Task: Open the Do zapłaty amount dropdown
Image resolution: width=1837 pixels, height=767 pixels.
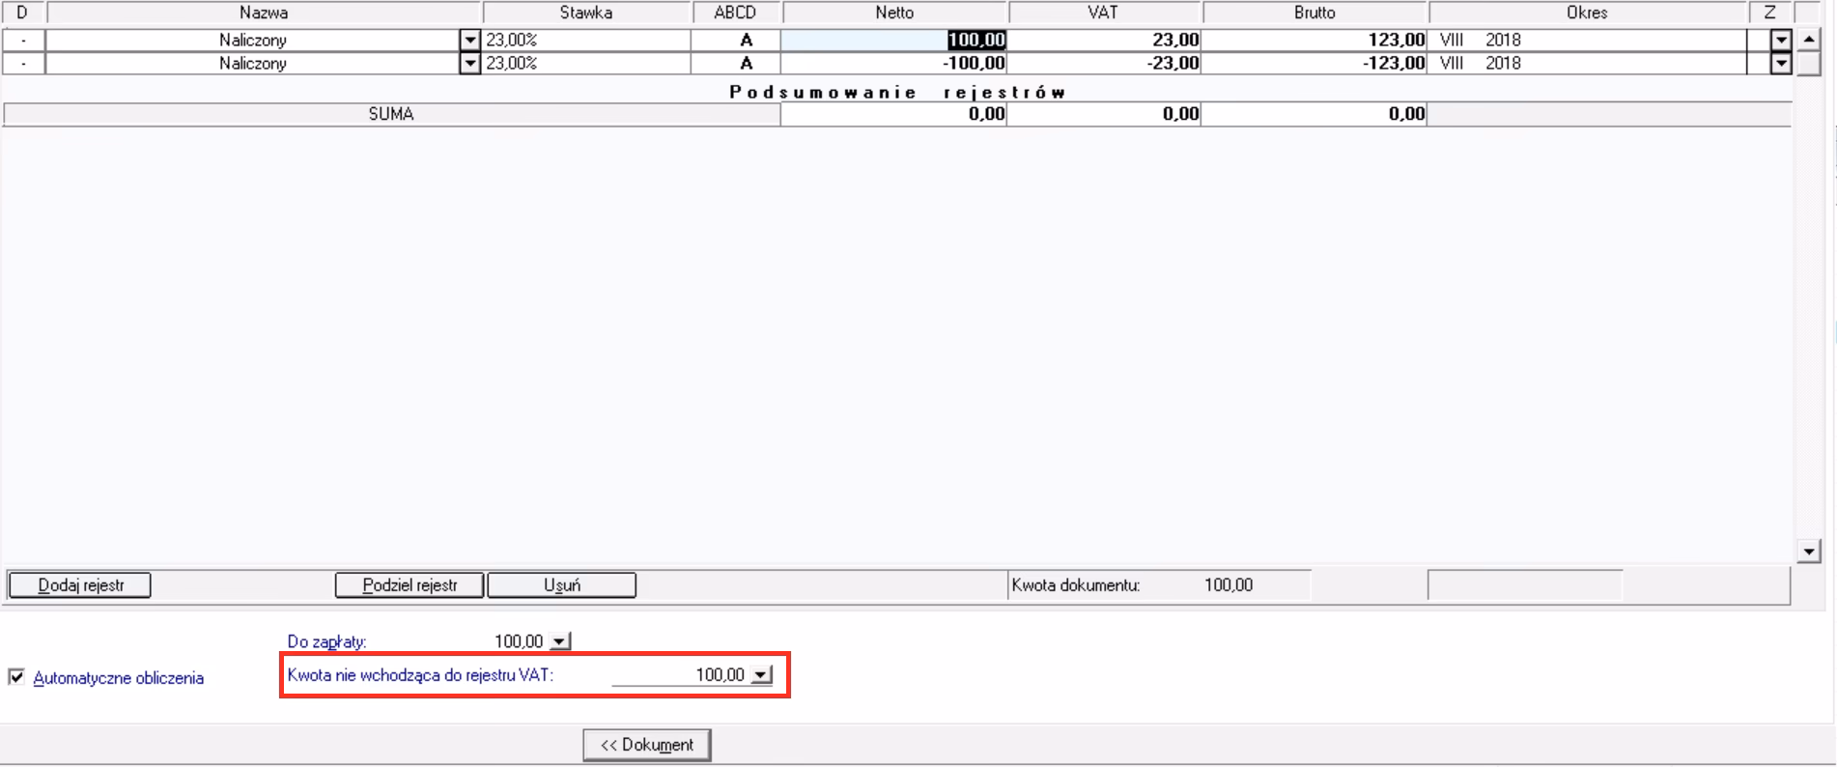Action: (x=560, y=641)
